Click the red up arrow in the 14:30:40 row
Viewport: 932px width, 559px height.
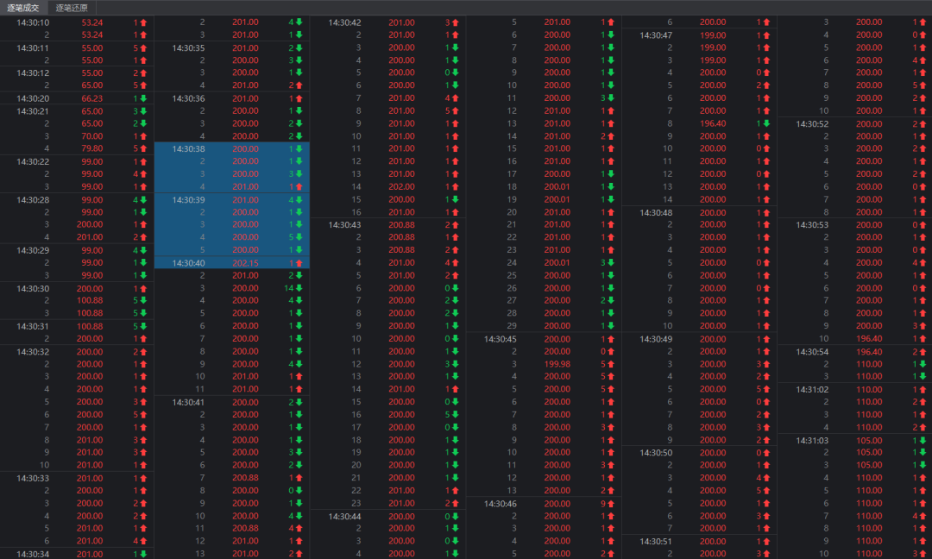pos(299,263)
